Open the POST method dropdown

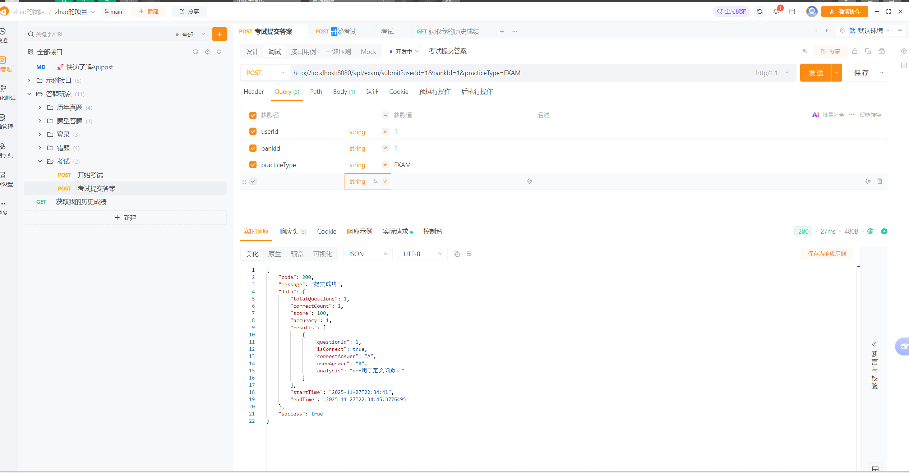(x=265, y=73)
